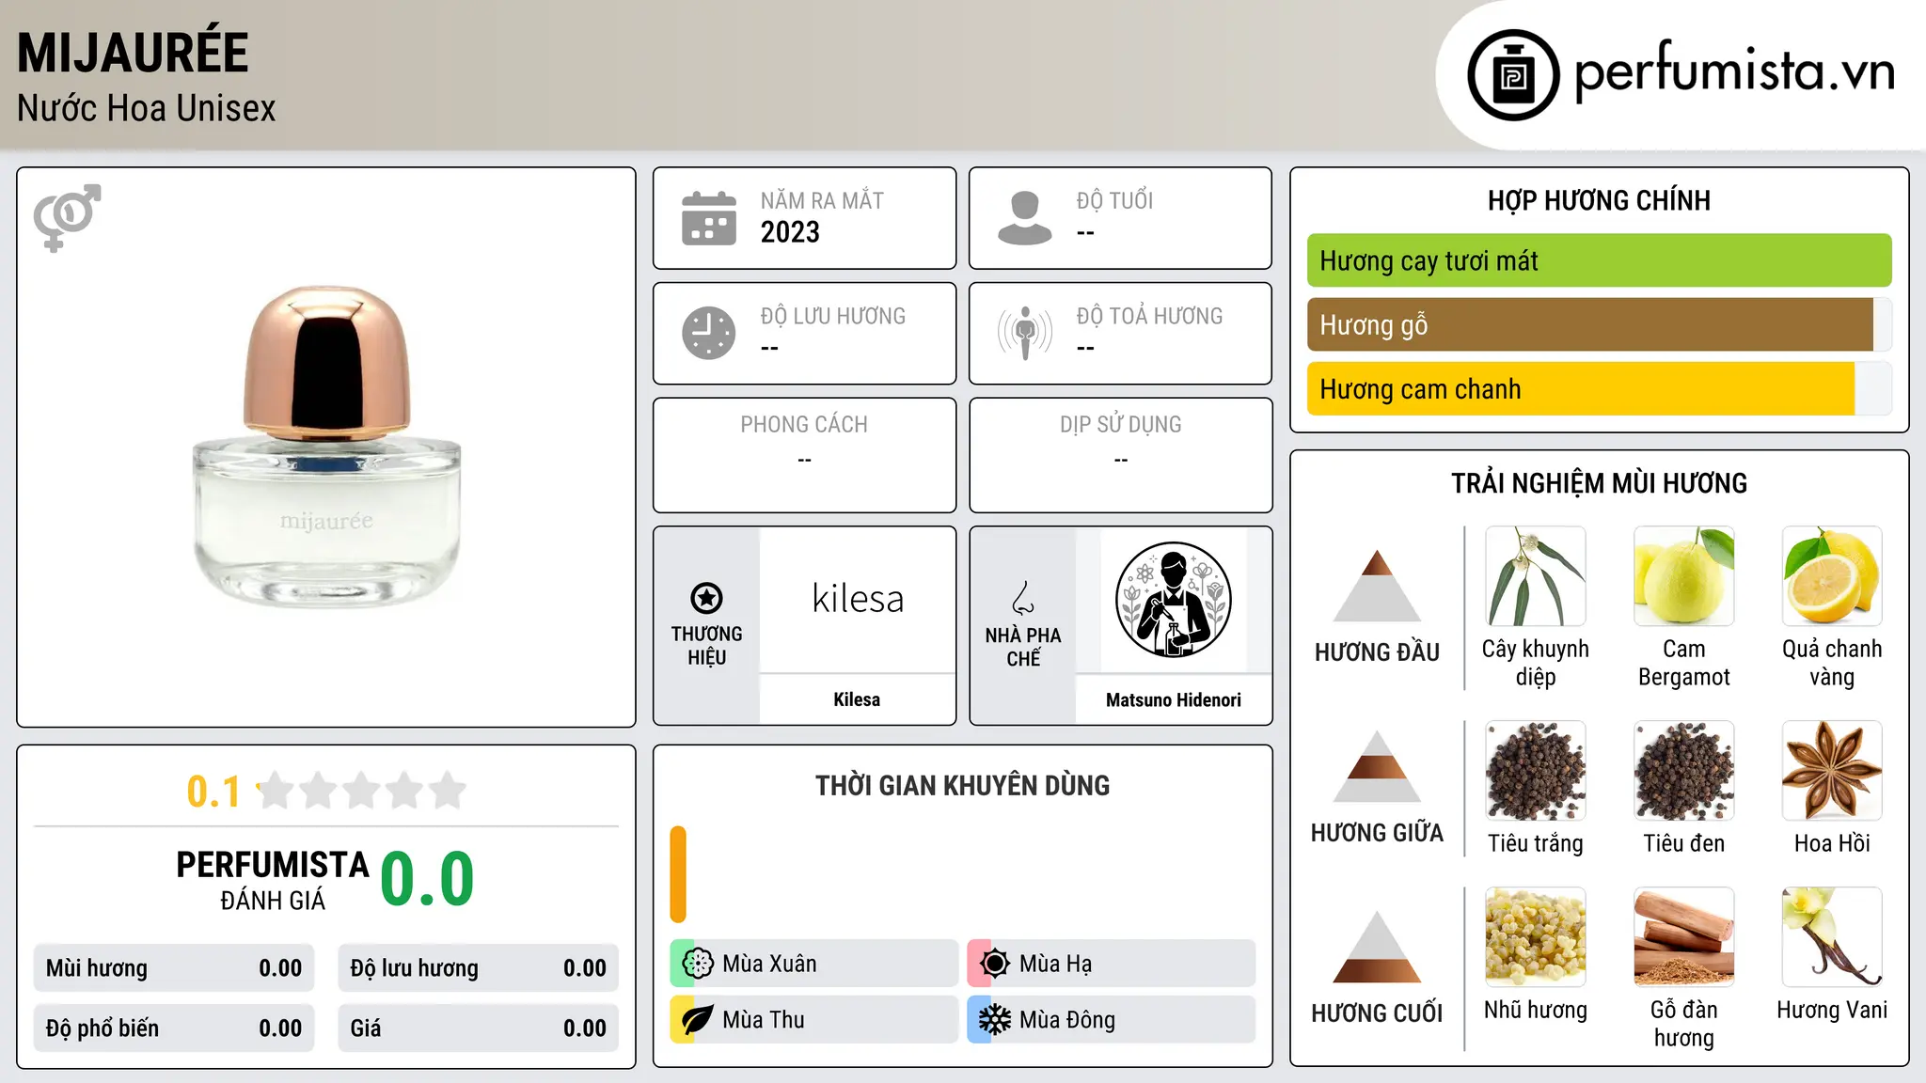Click the green 0.0 Perfumista score
The width and height of the screenshot is (1926, 1083).
[x=427, y=879]
